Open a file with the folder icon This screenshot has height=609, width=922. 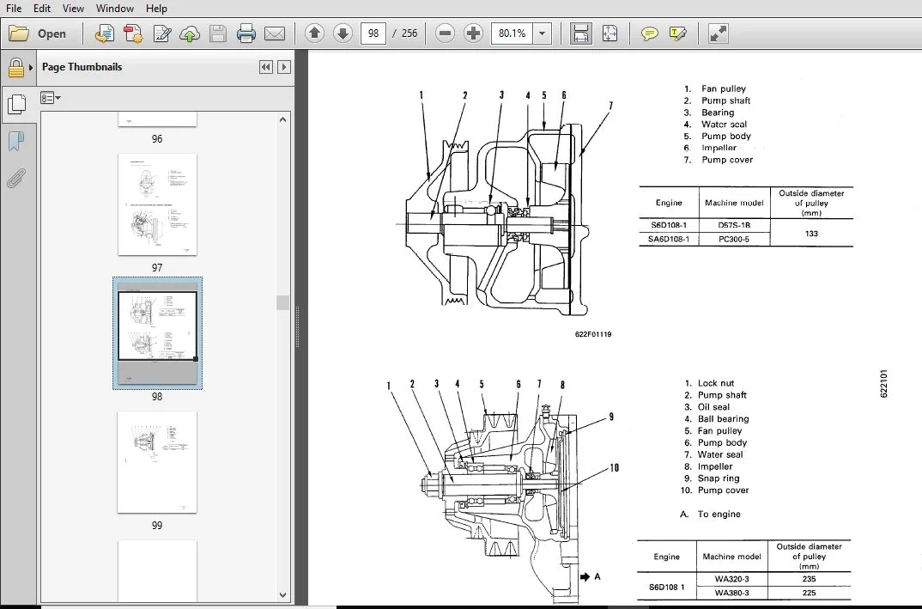[x=19, y=33]
